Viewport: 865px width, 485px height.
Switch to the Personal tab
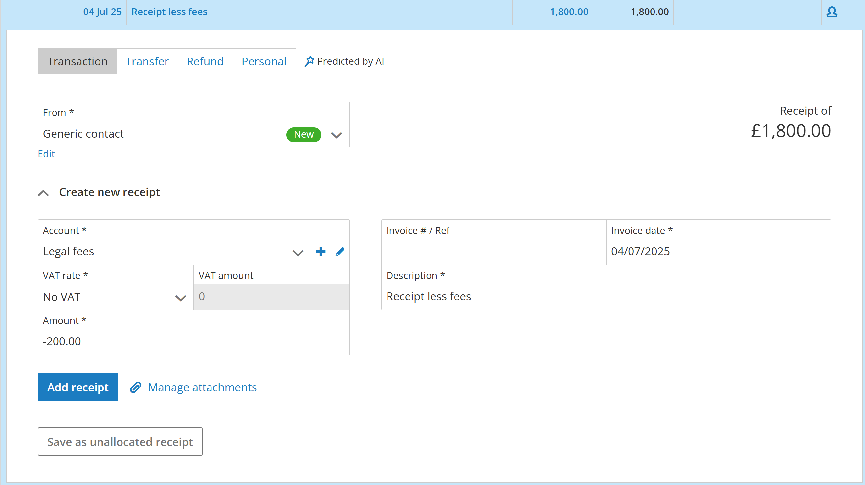tap(264, 61)
